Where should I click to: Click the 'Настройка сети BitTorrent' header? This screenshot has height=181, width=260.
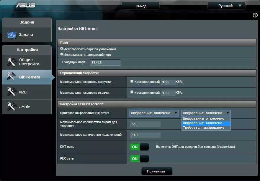coord(157,104)
